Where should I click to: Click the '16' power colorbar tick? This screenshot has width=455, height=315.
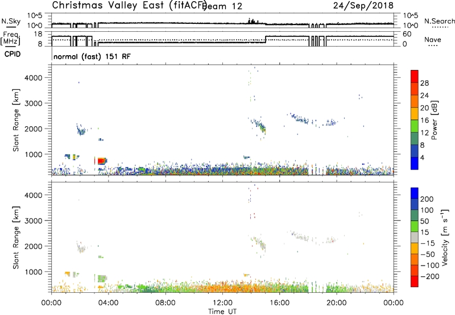424,121
